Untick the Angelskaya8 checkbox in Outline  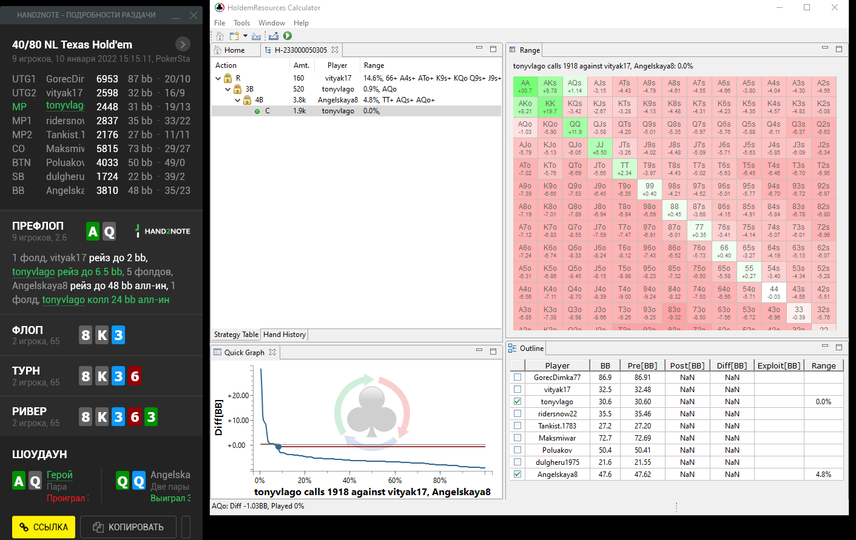517,474
